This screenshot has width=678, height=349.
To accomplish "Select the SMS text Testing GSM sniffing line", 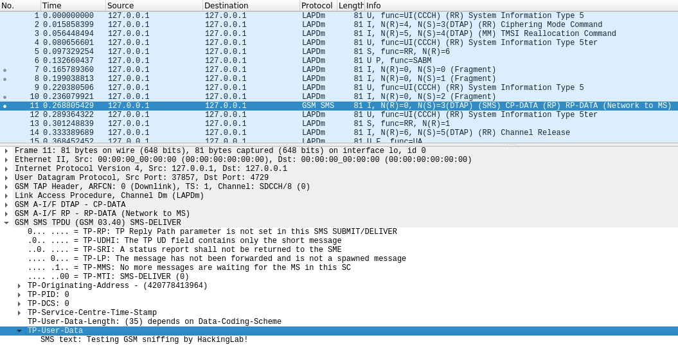I will click(x=145, y=340).
